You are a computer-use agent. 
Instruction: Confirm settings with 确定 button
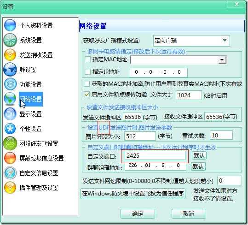point(138,213)
